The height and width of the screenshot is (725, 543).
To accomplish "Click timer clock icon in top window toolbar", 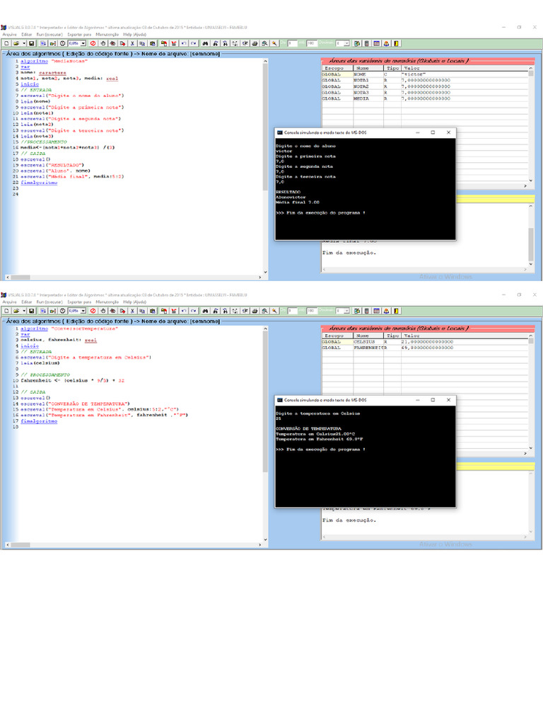I will pyautogui.click(x=62, y=43).
